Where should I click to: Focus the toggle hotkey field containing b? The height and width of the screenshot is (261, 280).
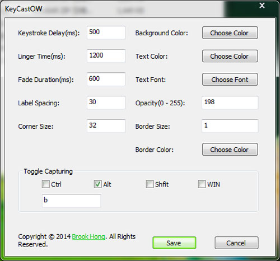pyautogui.click(x=72, y=201)
